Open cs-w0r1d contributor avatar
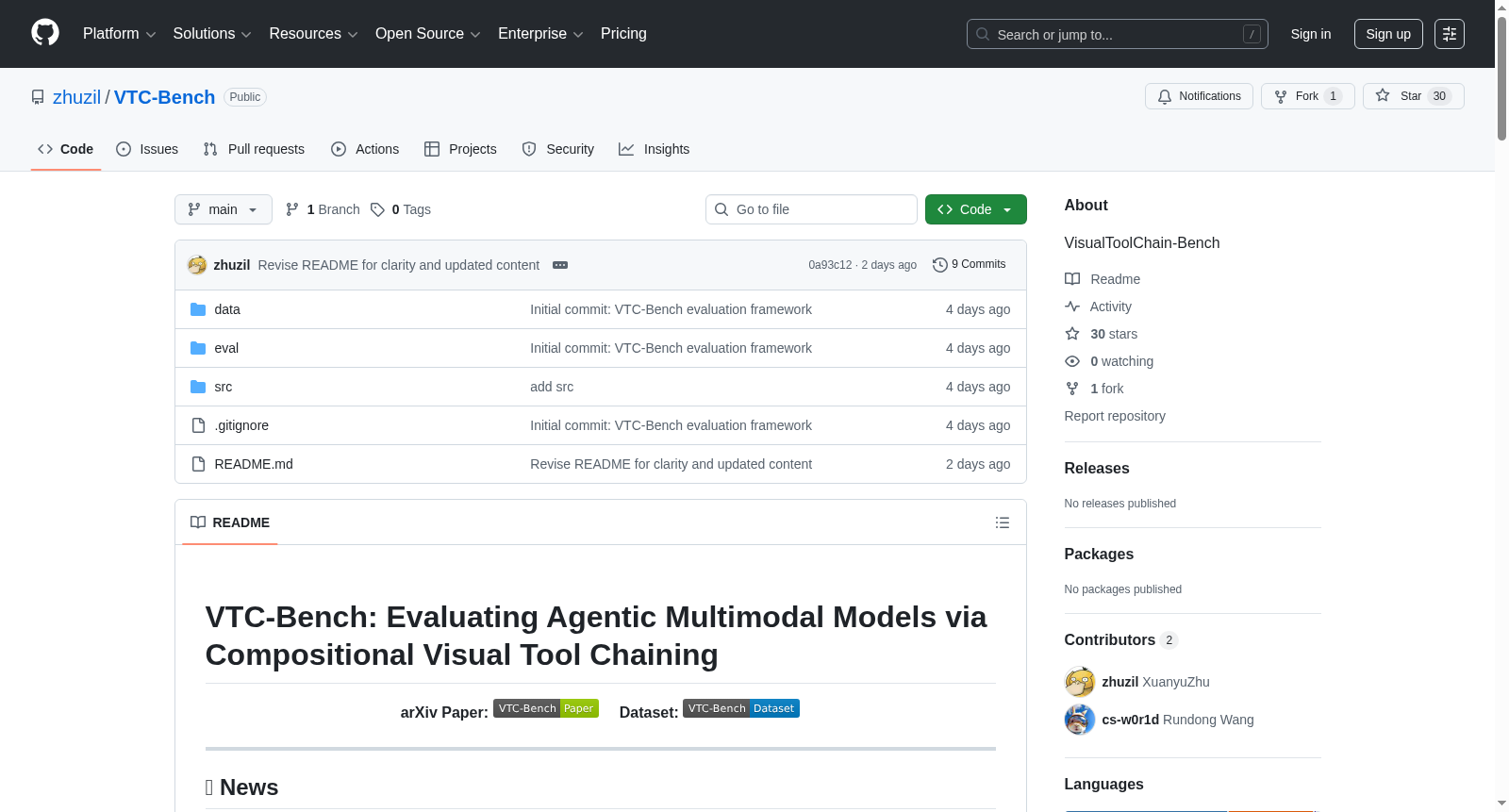 (1080, 720)
